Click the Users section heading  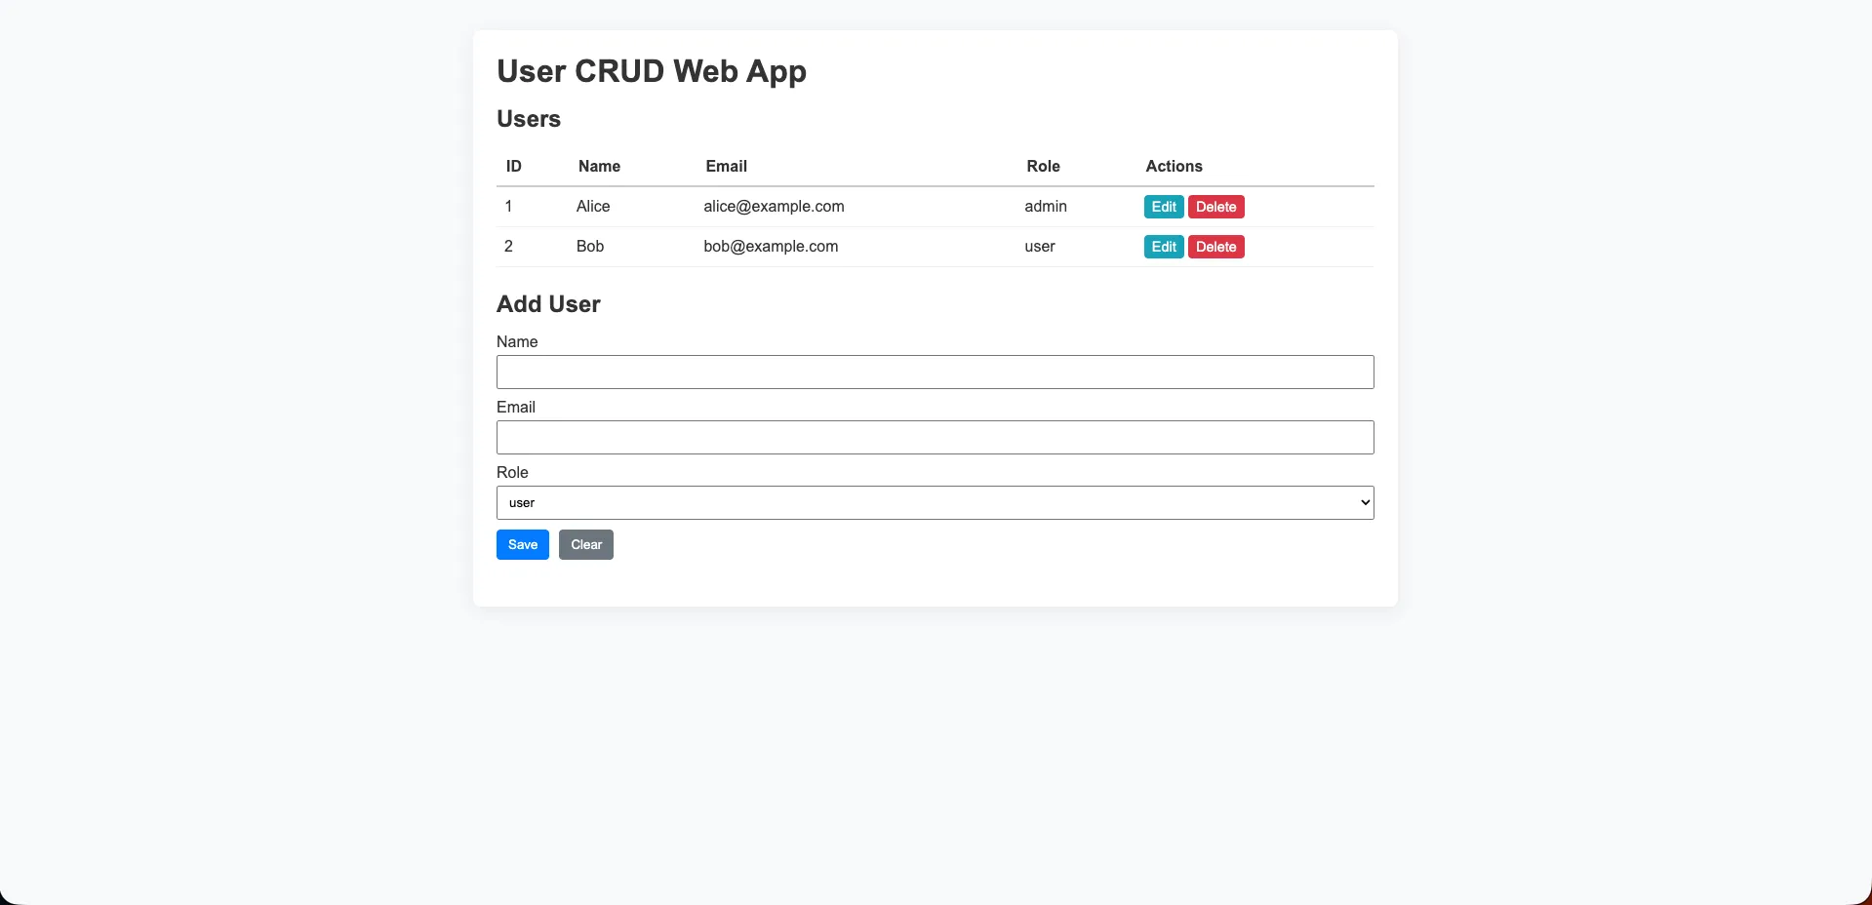[x=529, y=118]
